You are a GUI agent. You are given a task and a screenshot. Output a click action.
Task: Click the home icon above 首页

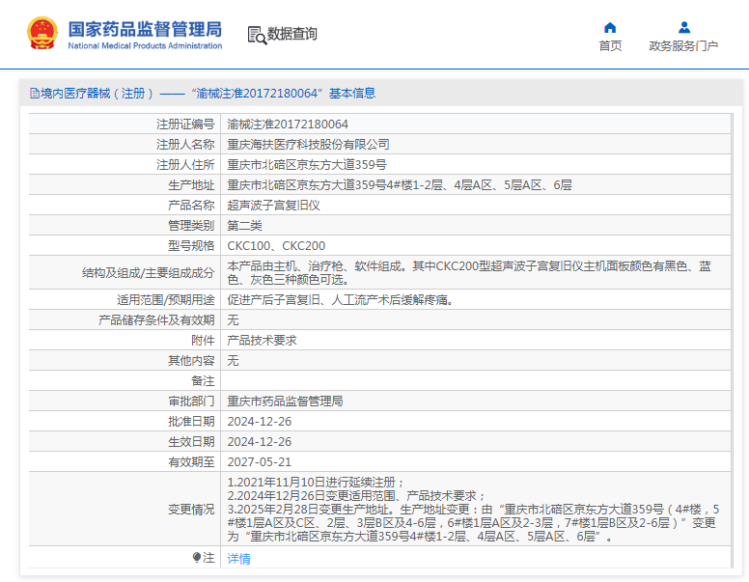click(x=610, y=27)
